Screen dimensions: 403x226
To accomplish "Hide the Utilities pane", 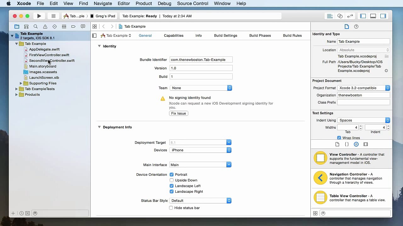I will (383, 16).
